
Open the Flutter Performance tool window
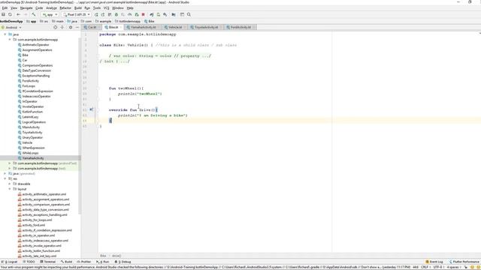pos(464,262)
